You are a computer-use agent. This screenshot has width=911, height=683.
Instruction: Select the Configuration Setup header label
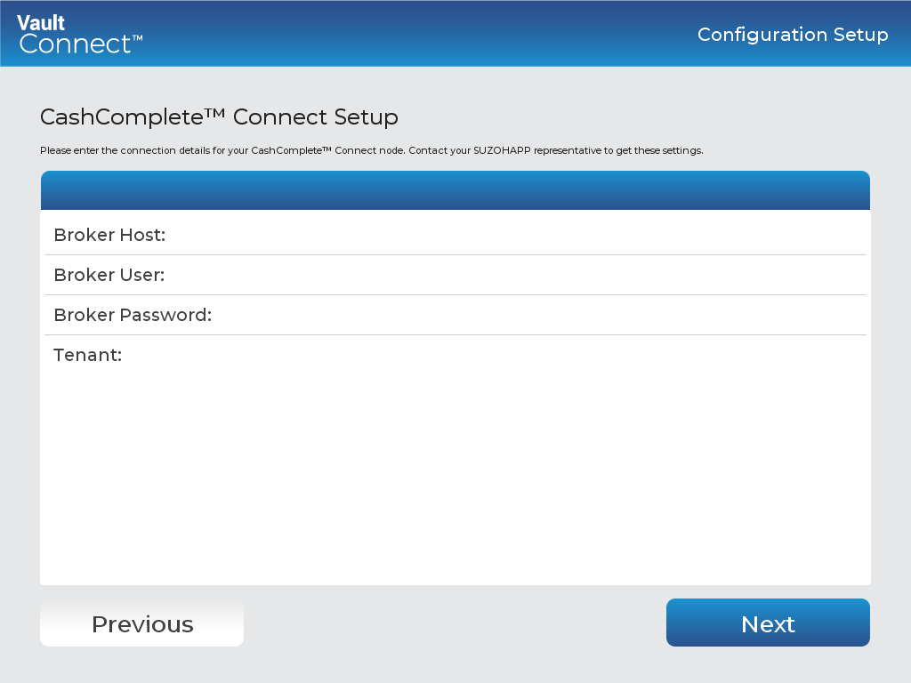(x=792, y=35)
